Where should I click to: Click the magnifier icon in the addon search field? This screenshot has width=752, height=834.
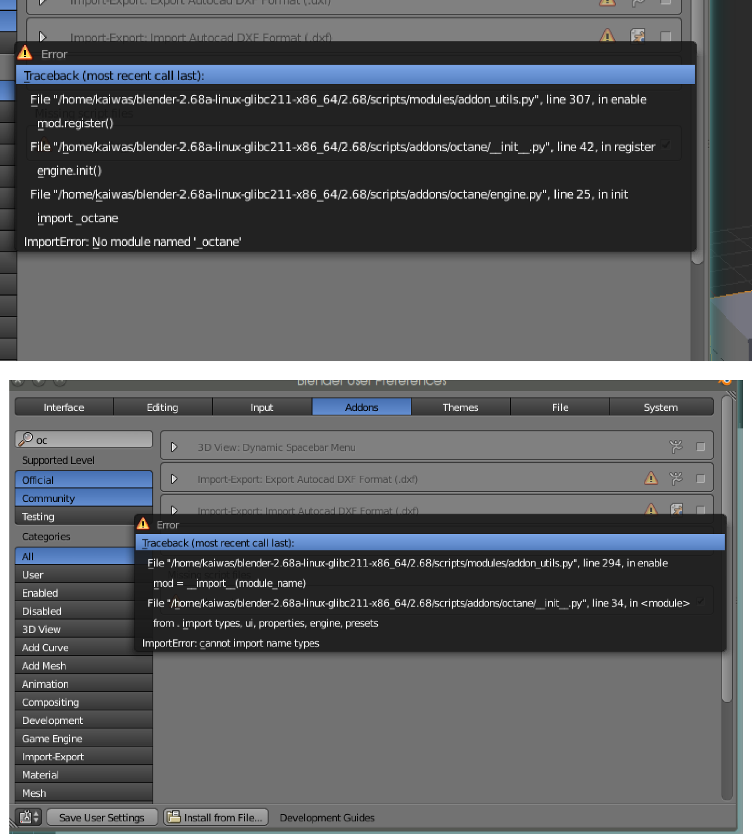tap(25, 439)
